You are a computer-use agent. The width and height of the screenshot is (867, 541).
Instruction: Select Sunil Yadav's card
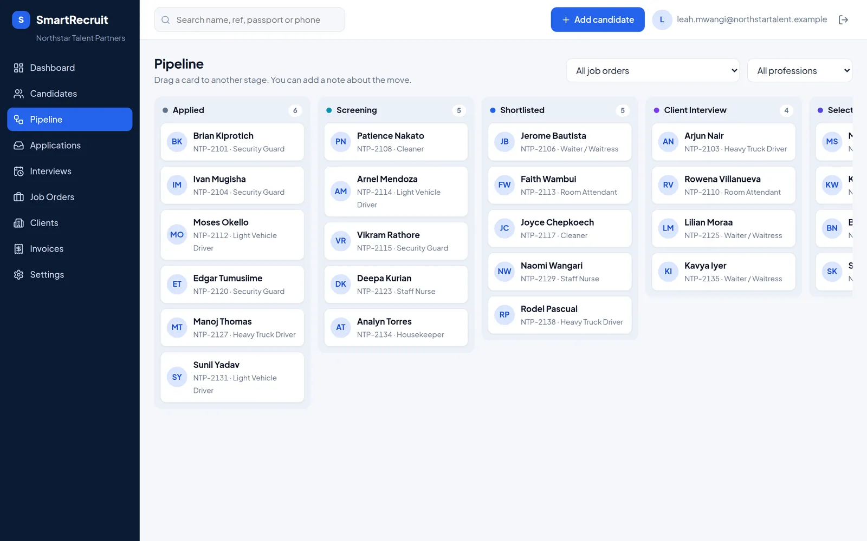tap(232, 377)
